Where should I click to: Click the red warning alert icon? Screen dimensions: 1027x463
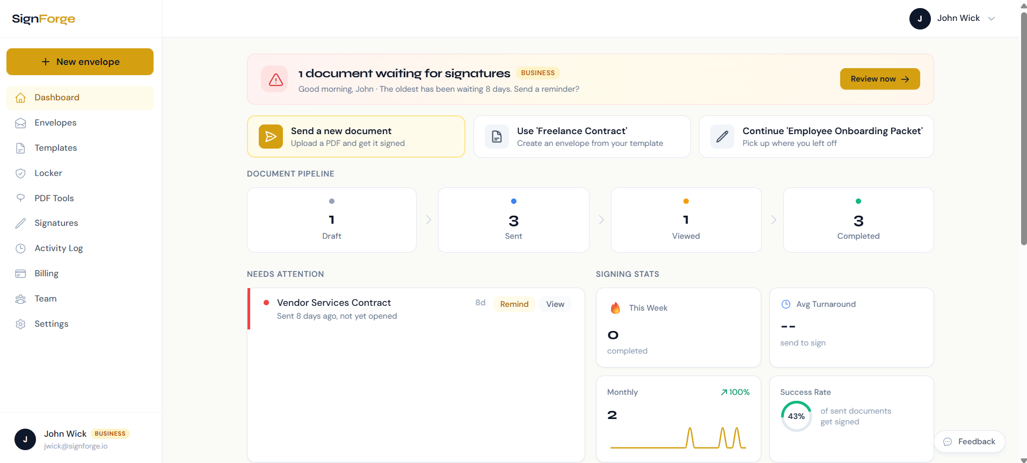tap(275, 79)
